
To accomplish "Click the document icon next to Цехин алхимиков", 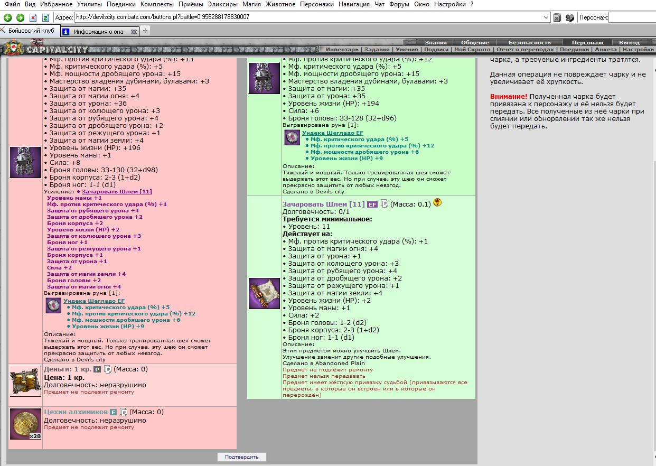I will [124, 412].
